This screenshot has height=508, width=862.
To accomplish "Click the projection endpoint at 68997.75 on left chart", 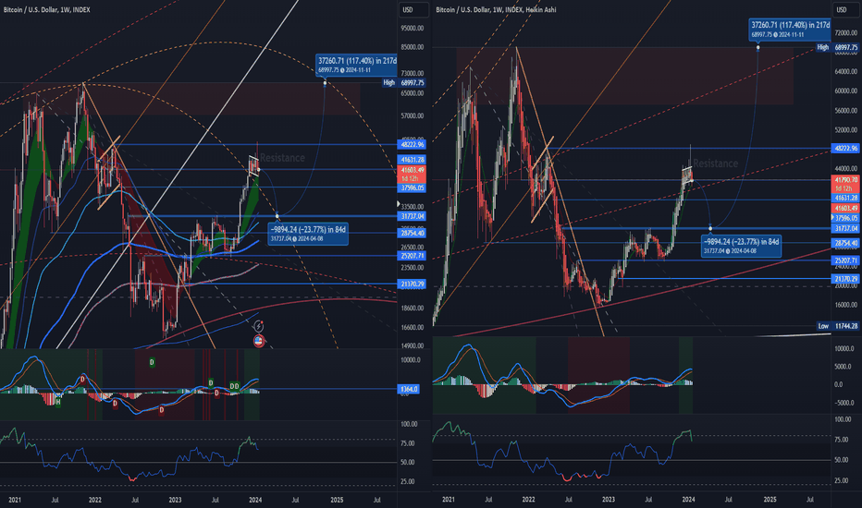I will click(325, 83).
